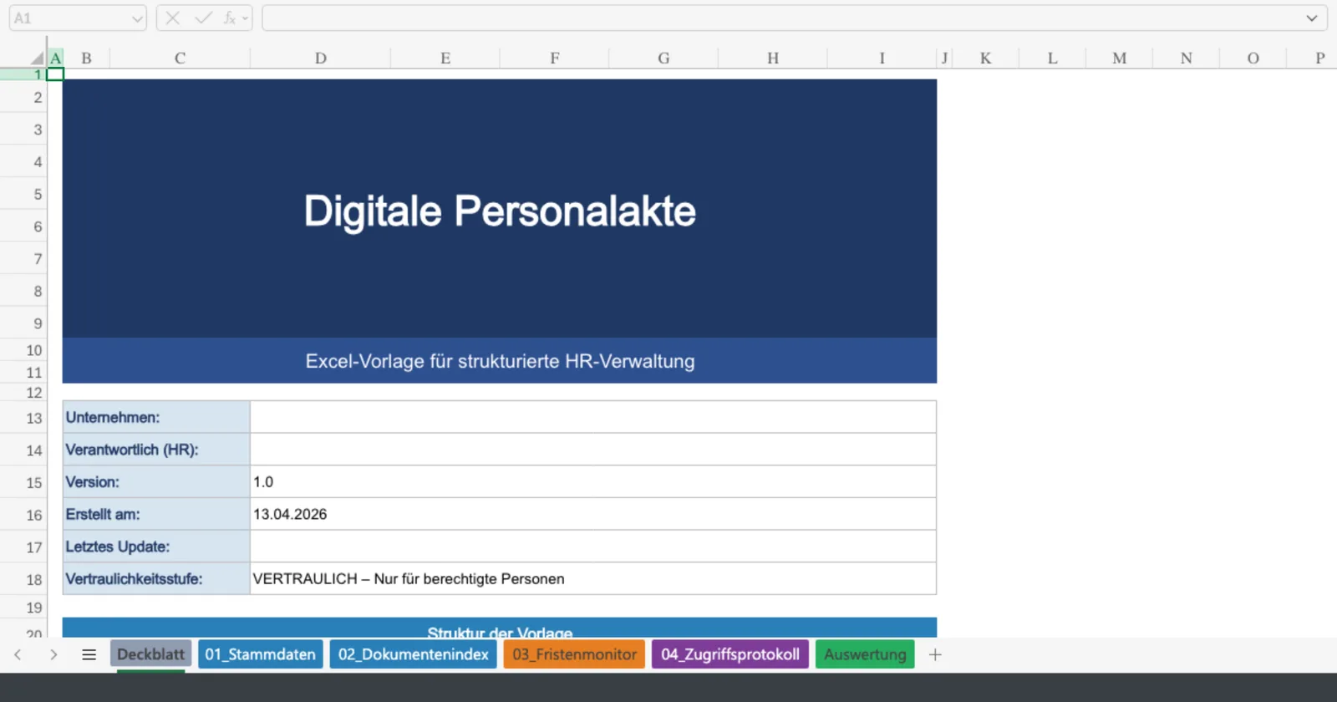Image resolution: width=1337 pixels, height=702 pixels.
Task: Select the Unternehmen: label cell
Action: point(156,417)
